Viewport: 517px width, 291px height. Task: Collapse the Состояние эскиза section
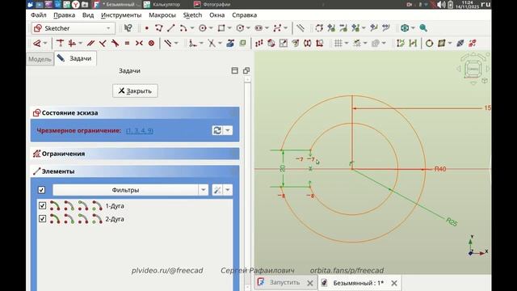coord(135,113)
